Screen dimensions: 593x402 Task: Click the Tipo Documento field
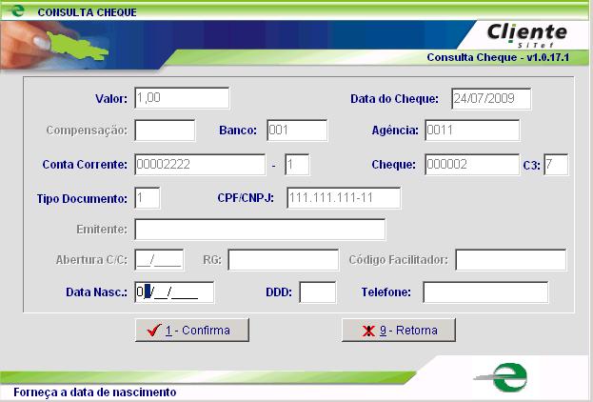click(147, 198)
